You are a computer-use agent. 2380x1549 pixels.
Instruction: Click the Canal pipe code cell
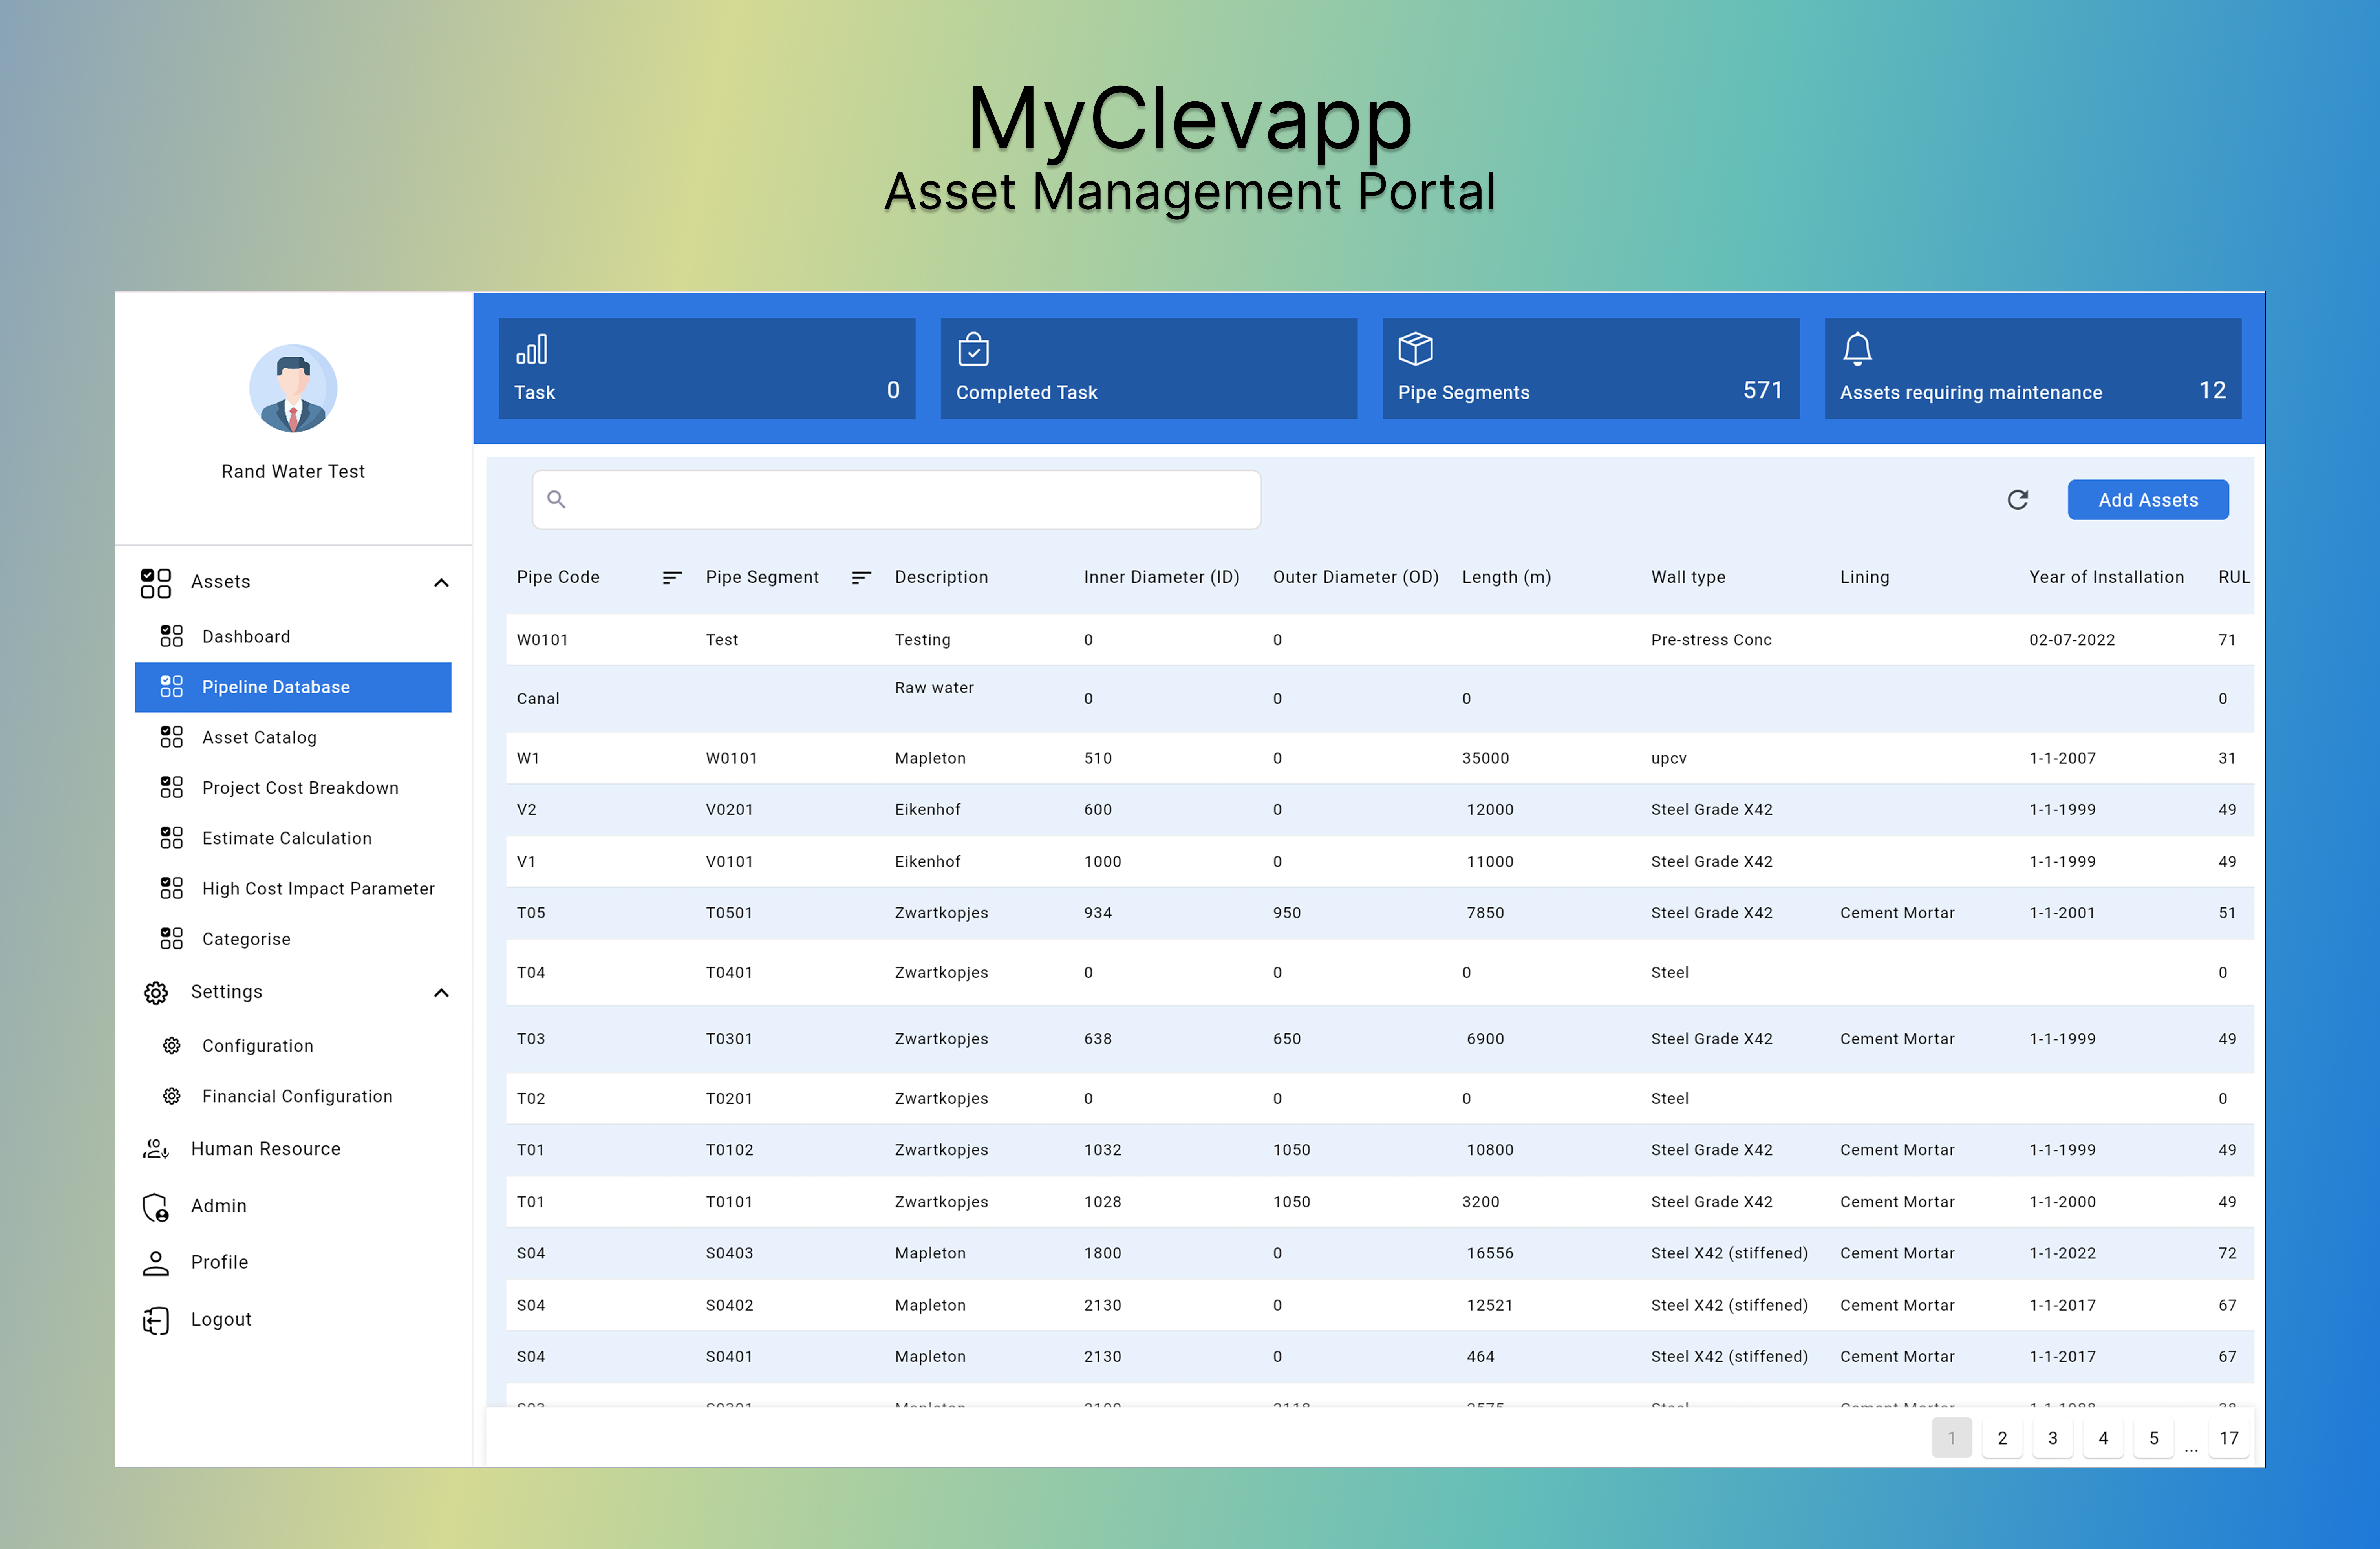tap(538, 699)
